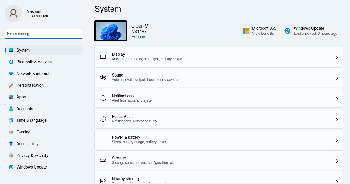Open Personalisation settings
350x184 pixels.
[11, 85]
